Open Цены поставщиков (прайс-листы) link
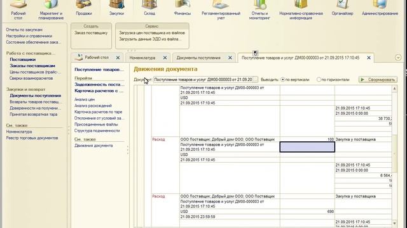Viewport: 407px width, 228px height. click(35, 72)
